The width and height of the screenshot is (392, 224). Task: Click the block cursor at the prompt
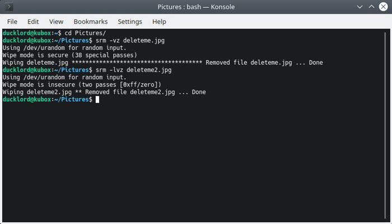pyautogui.click(x=97, y=99)
